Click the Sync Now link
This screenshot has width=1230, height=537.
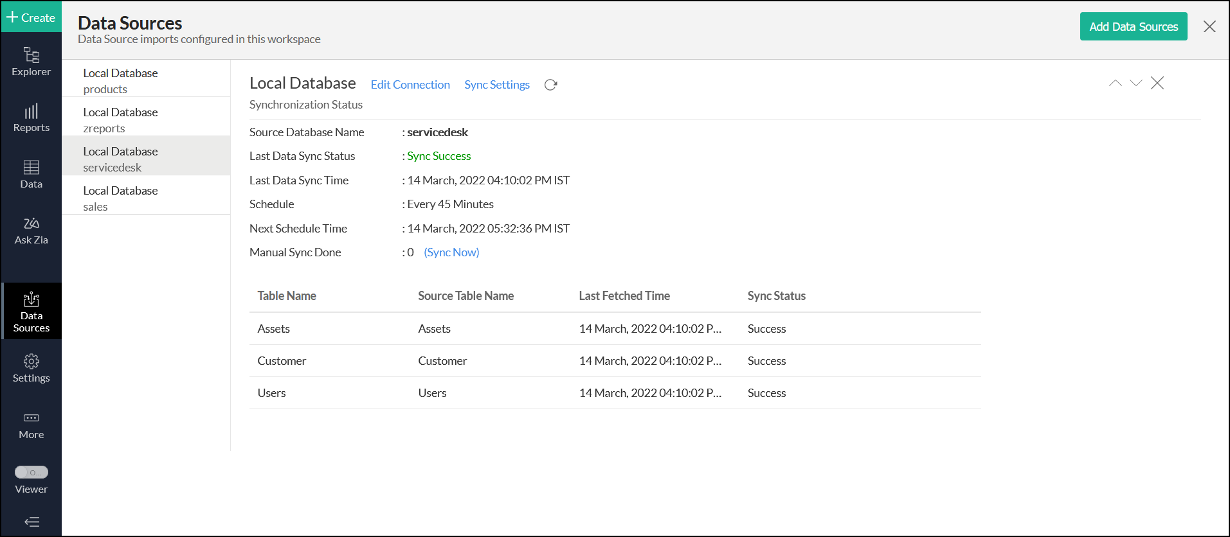[451, 252]
